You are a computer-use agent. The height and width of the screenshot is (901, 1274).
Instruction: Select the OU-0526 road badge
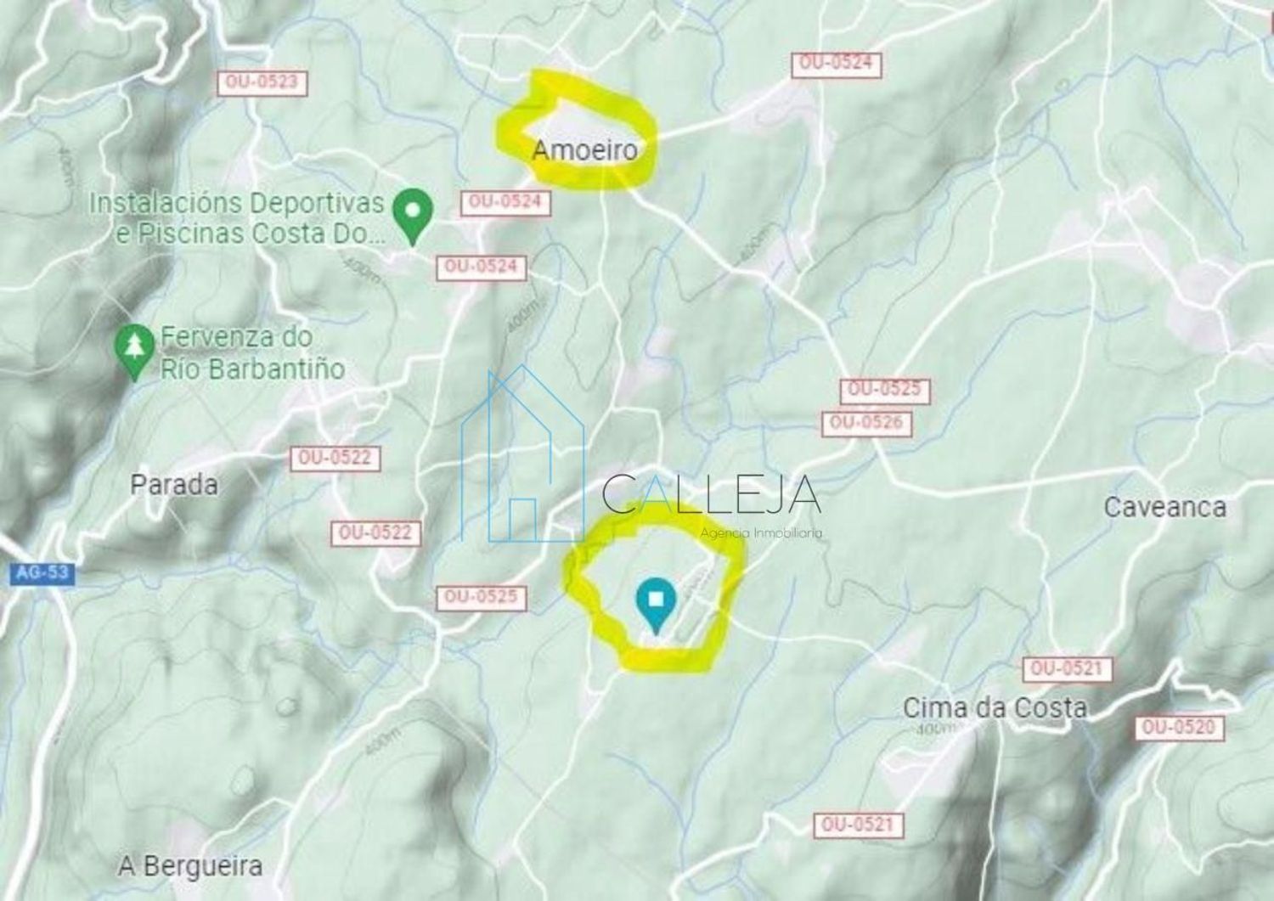point(866,422)
